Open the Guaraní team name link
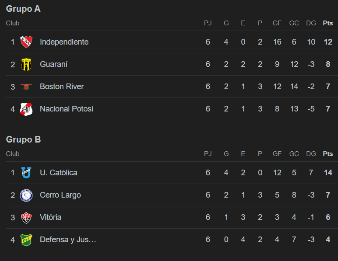Screen dimensions: 338x261 (x=54, y=64)
